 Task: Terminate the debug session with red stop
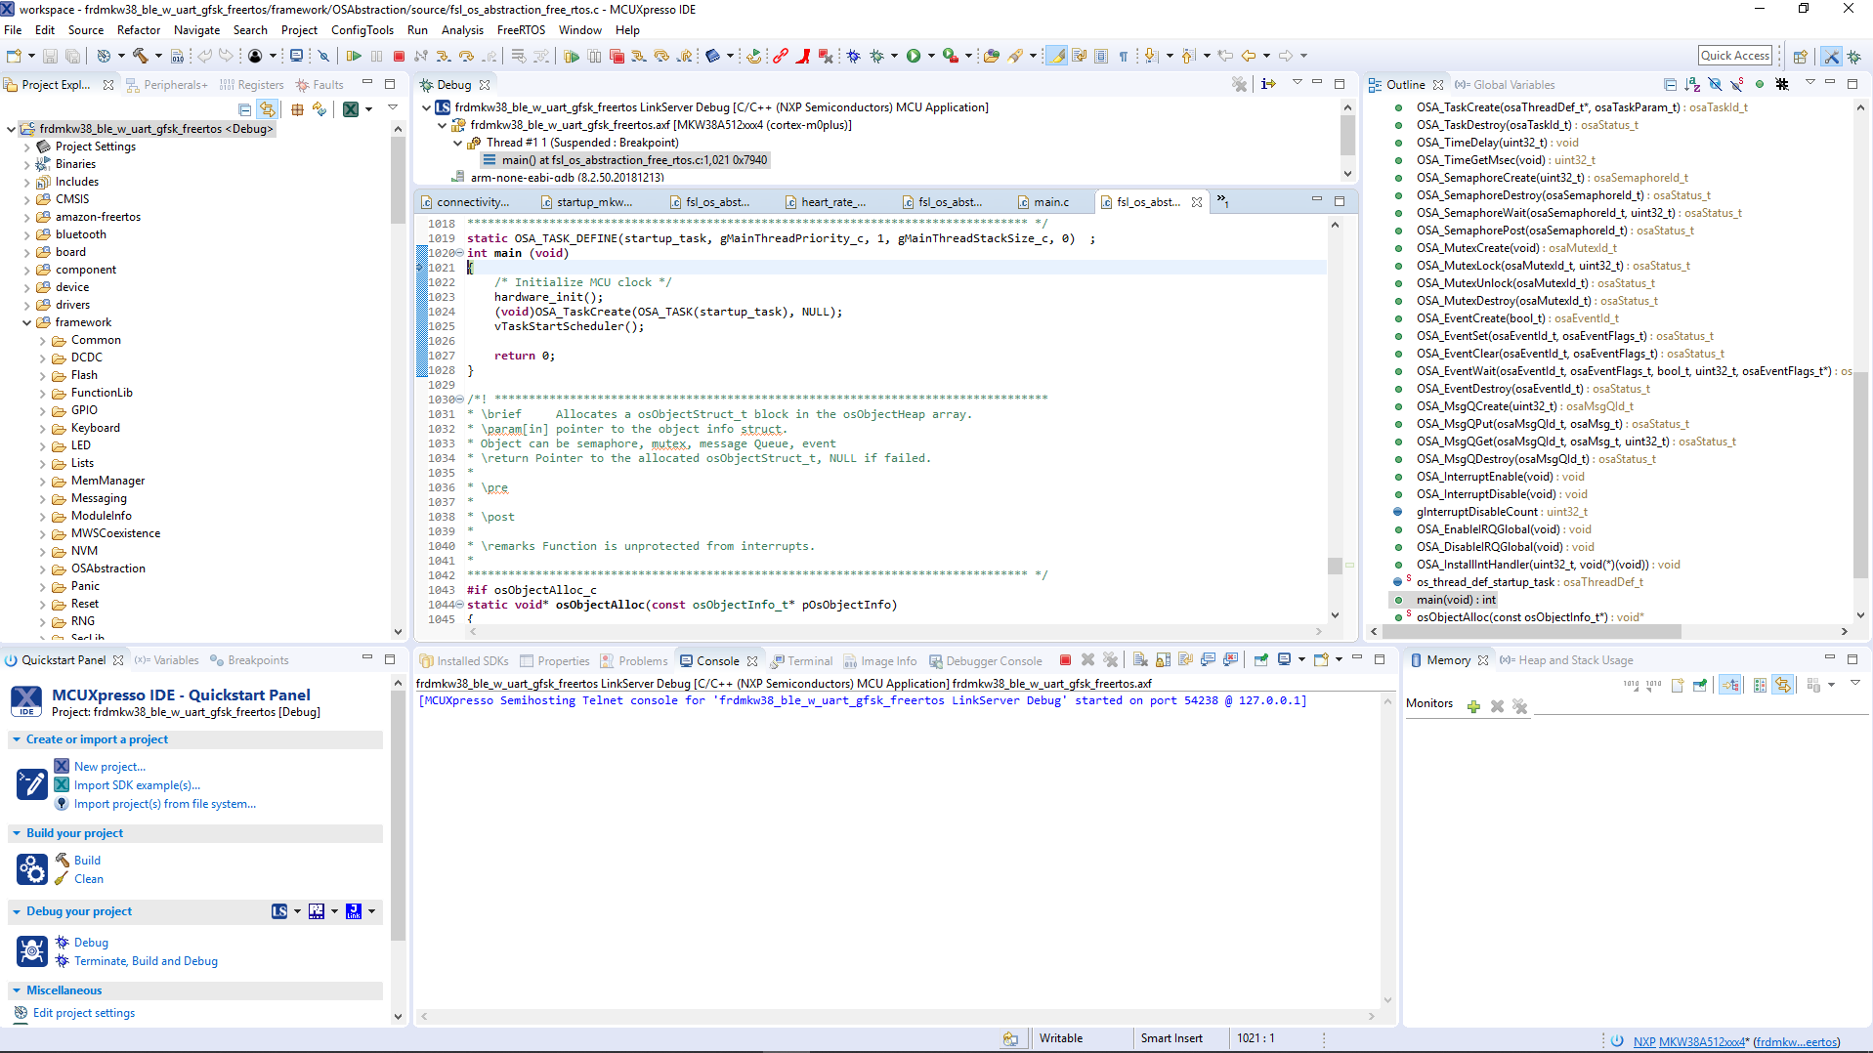click(399, 57)
